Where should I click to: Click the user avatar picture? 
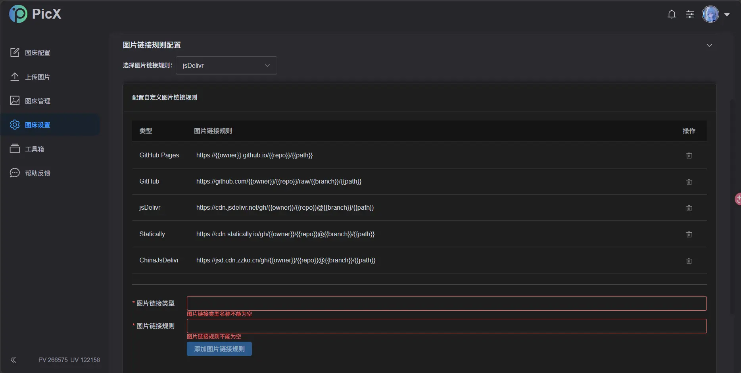pos(710,14)
